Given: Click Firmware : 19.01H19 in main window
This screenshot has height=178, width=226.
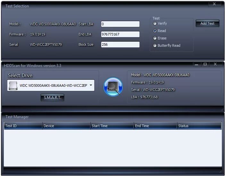Looking at the screenshot, I should [x=147, y=82].
